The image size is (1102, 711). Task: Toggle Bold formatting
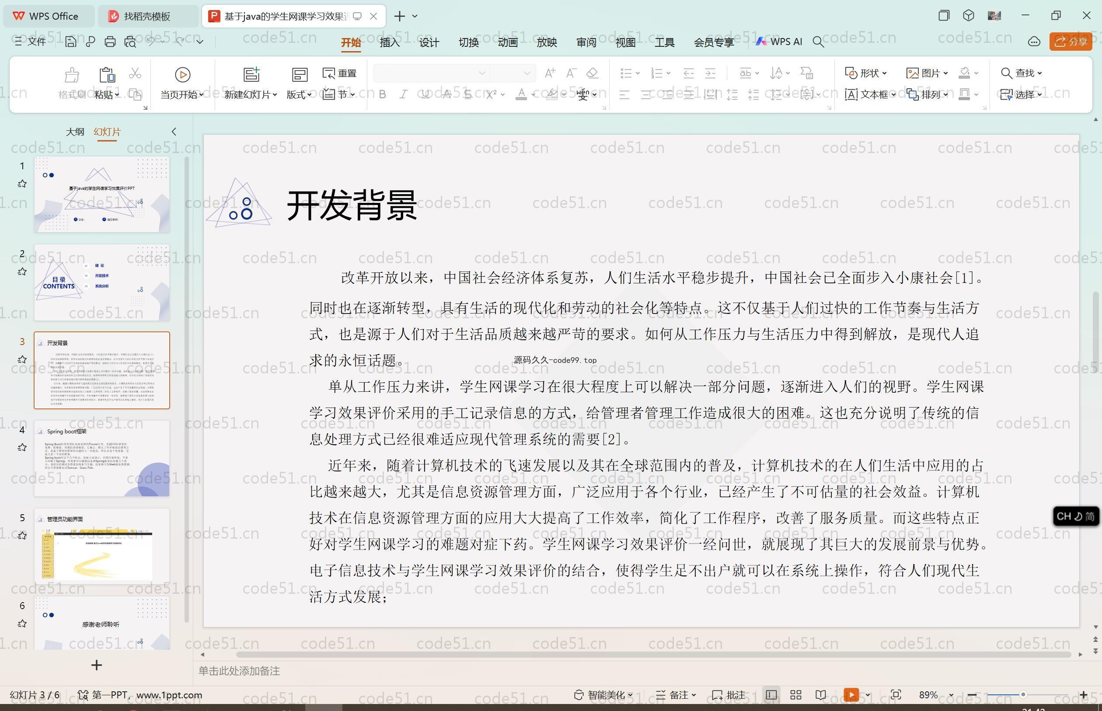pos(382,94)
